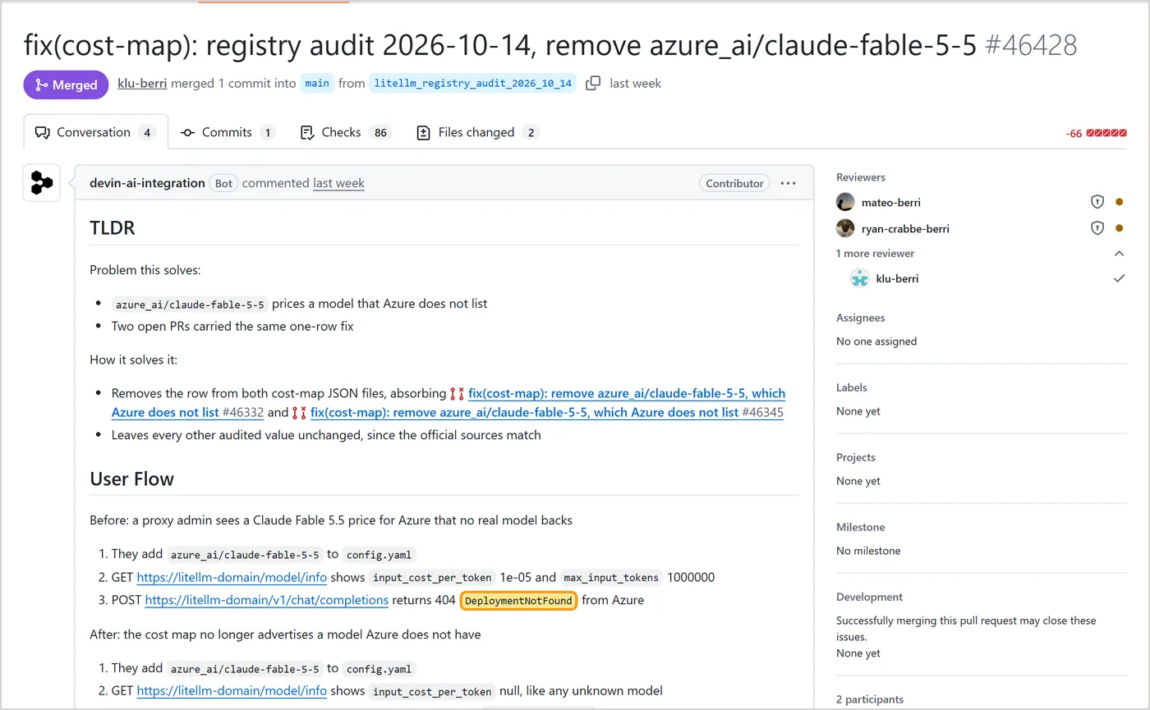Click shield icon next to ryan-crabbe-berri
The image size is (1150, 710).
(1097, 228)
